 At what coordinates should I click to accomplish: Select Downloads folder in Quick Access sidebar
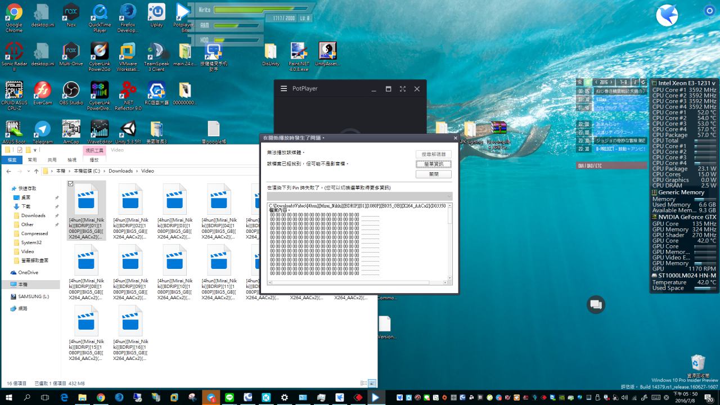pos(33,215)
